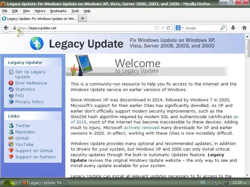Open the Google search engine selector
Screen dimensions: 250x187
(179, 28)
